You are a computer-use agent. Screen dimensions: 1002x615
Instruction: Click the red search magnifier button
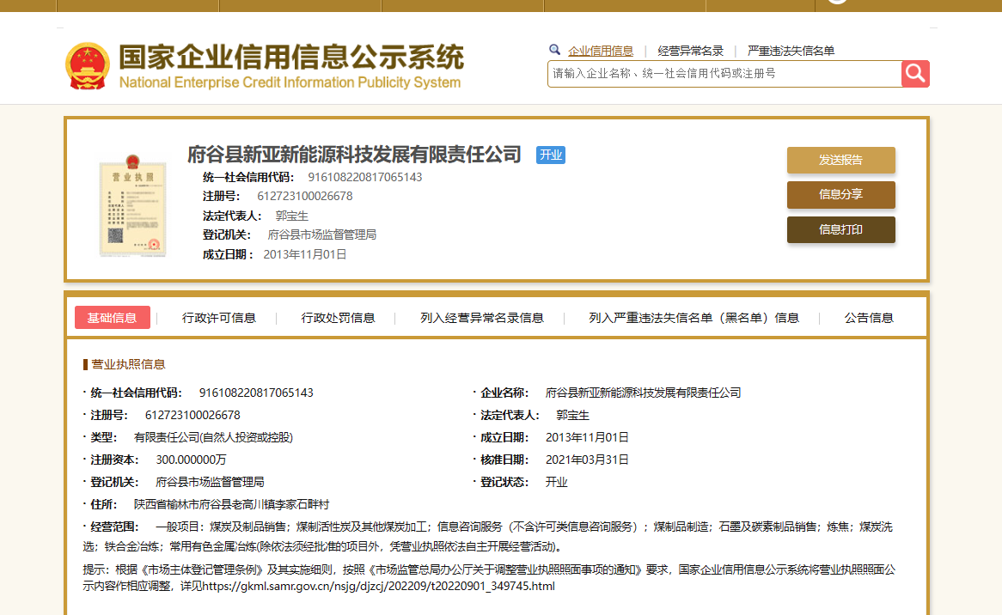(x=915, y=74)
